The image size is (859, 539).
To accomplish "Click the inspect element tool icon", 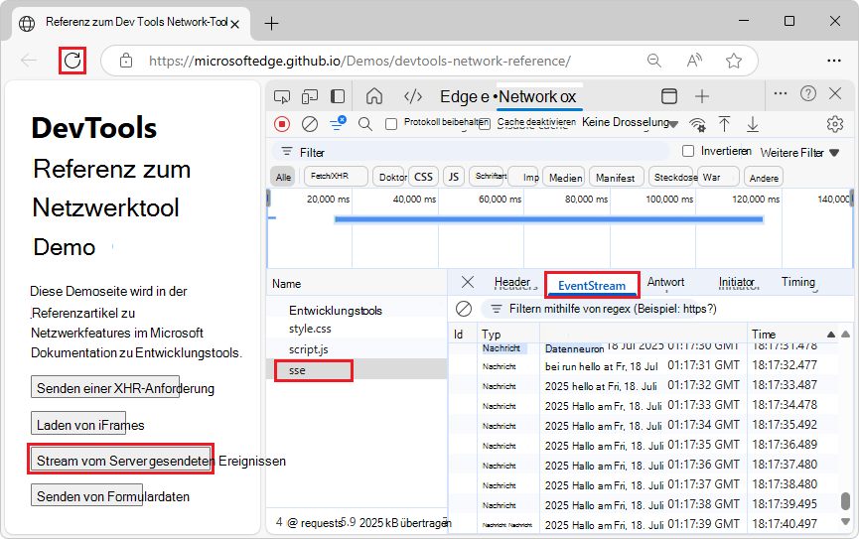I will 282,96.
